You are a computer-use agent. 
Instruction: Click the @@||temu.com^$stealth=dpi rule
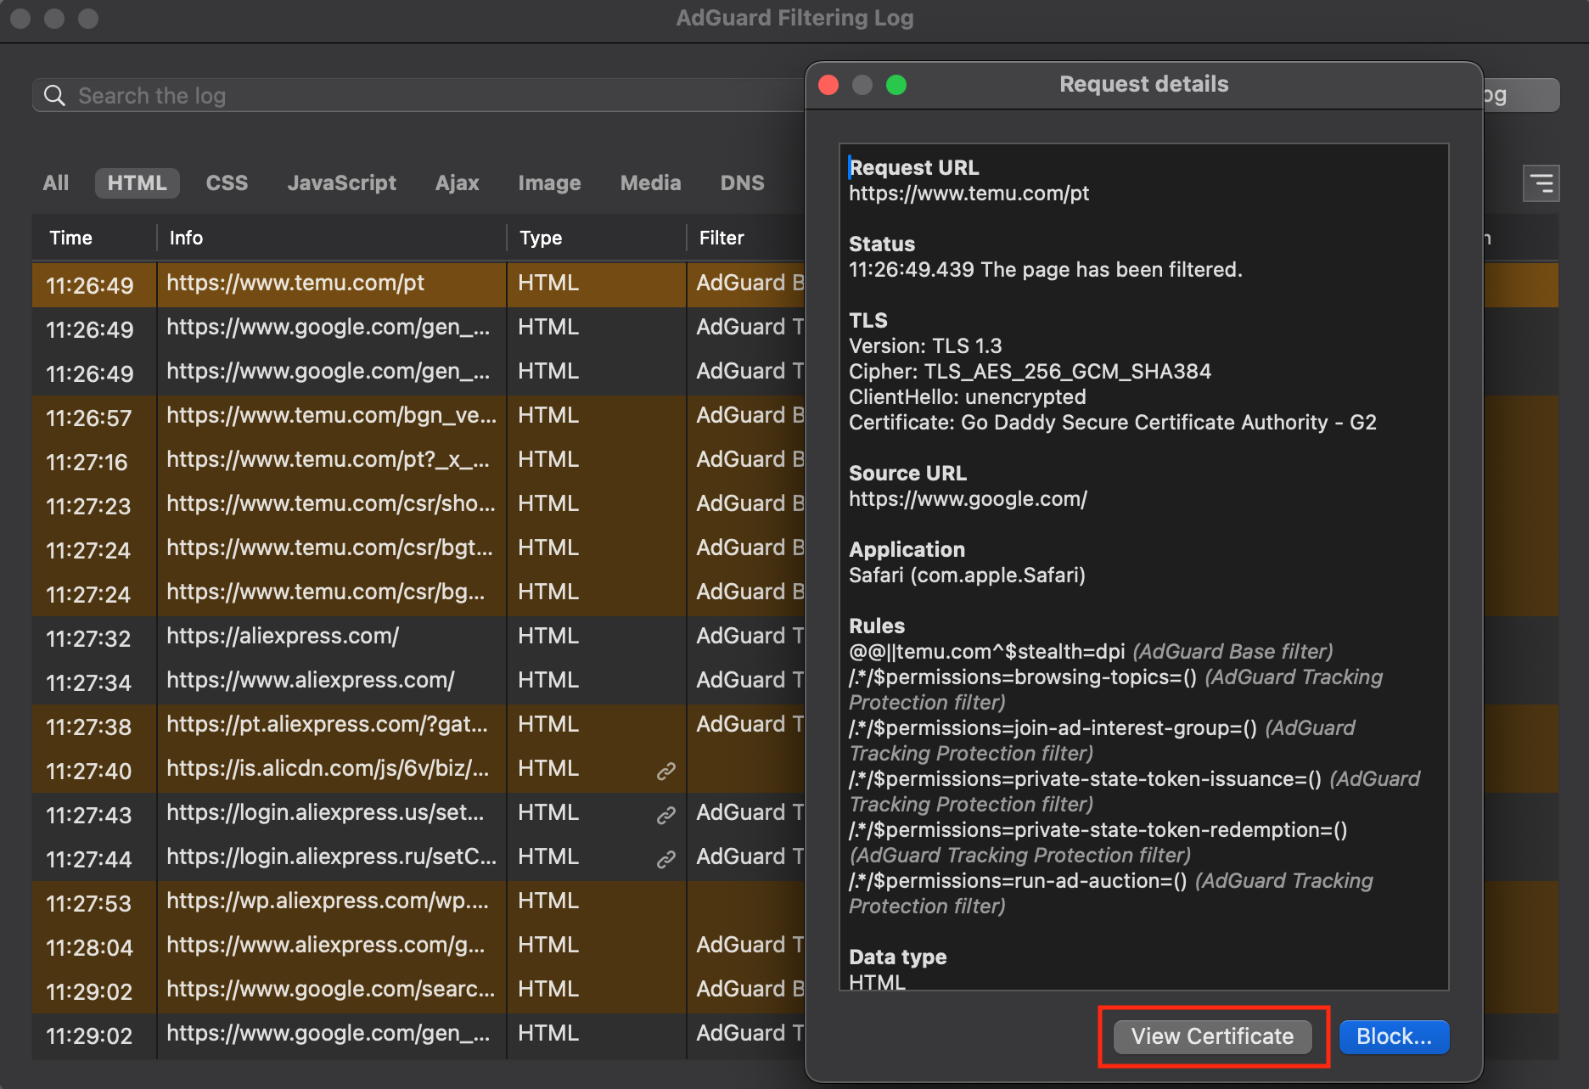point(987,652)
